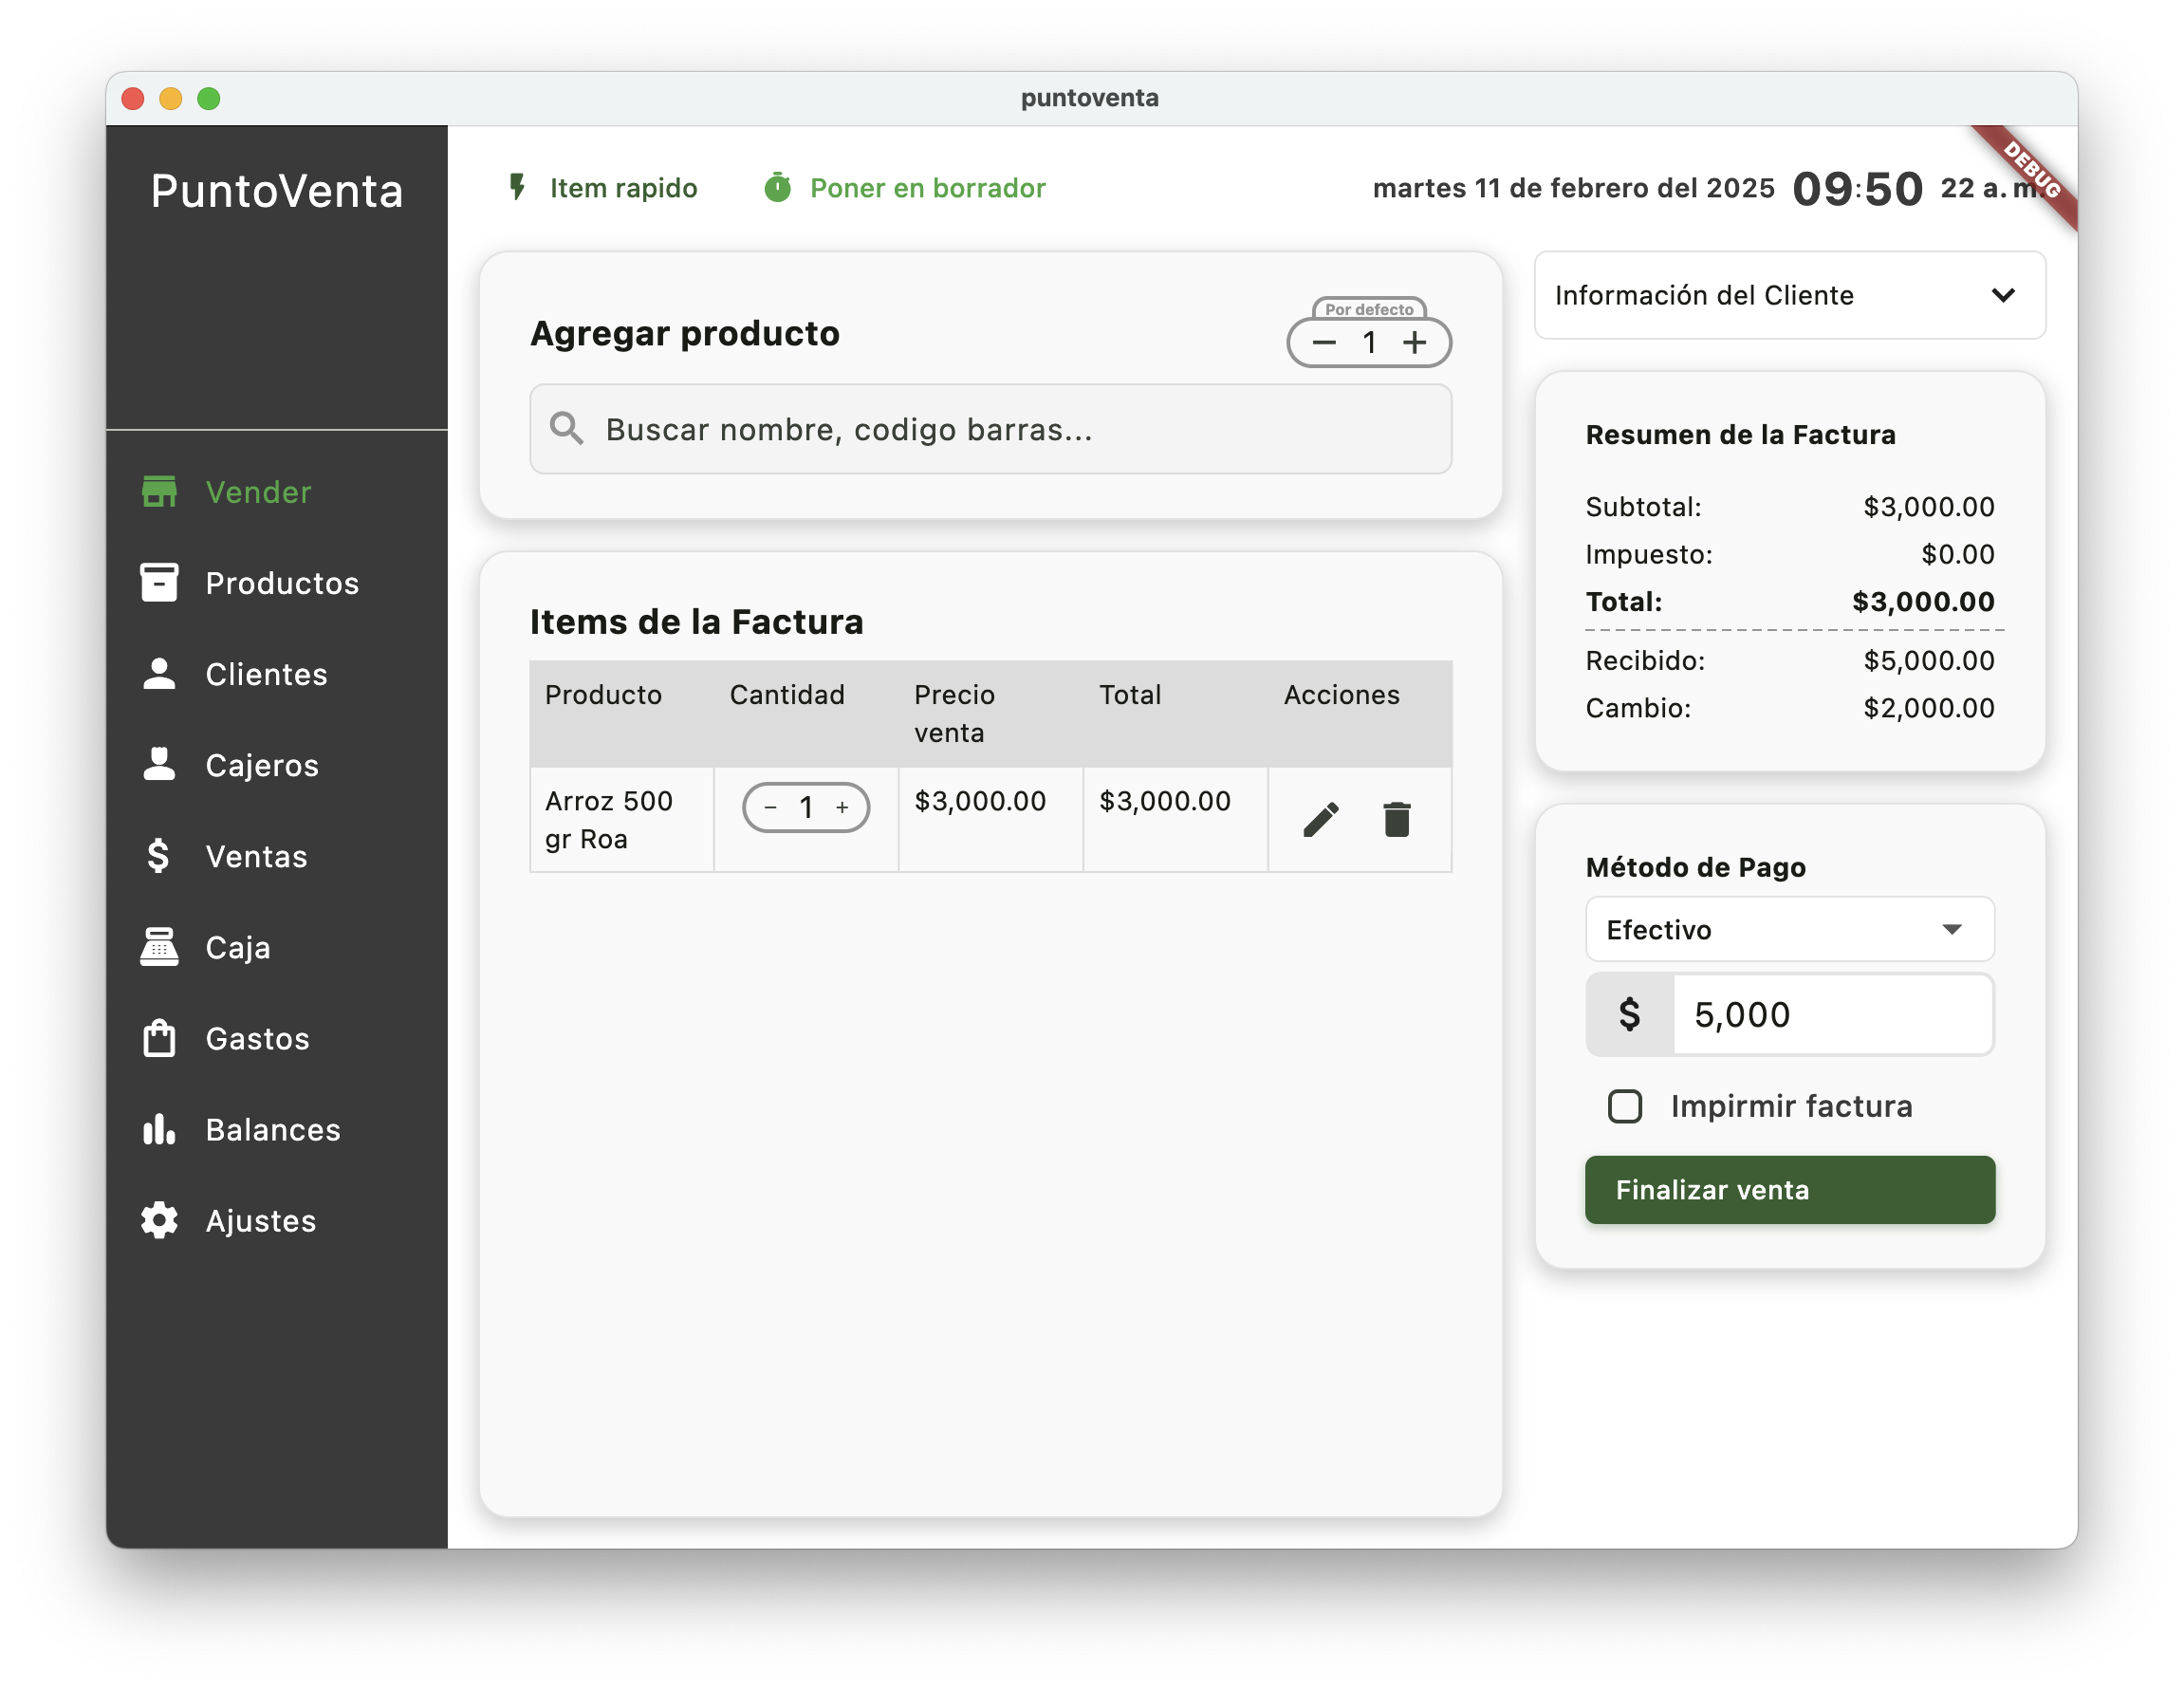Viewport: 2184px width, 1689px height.
Task: Click Finalizar venta button
Action: point(1789,1190)
